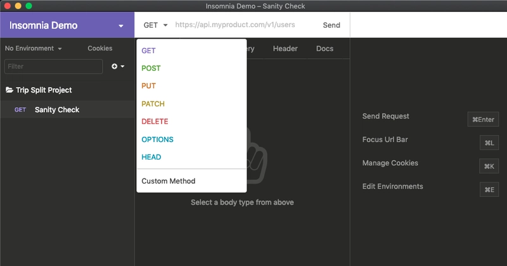
Task: Pick the PUT method option
Action: pos(191,86)
